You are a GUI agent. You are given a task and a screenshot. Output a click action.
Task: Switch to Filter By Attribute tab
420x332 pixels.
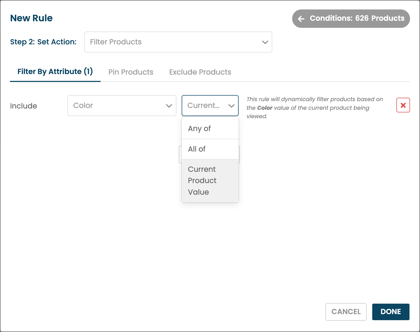[x=55, y=72]
